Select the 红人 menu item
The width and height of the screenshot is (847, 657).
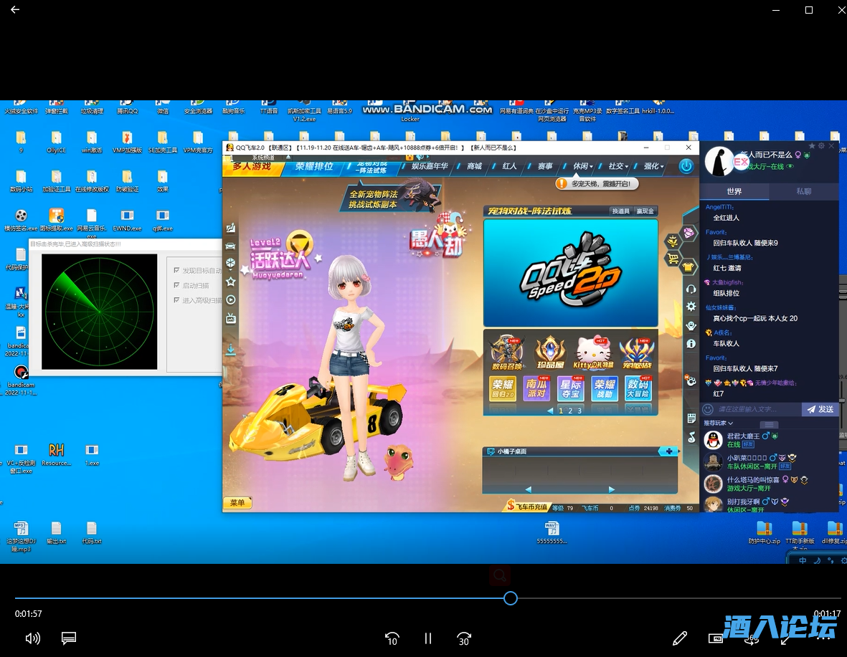(x=509, y=166)
